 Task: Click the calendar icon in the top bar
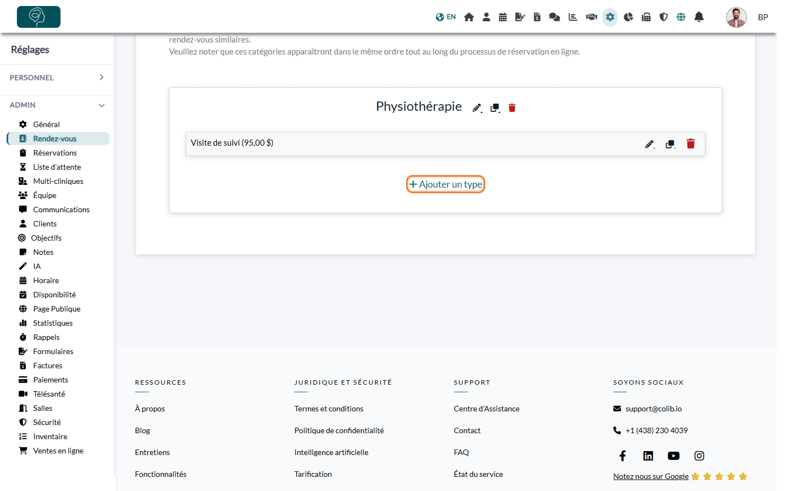tap(503, 17)
